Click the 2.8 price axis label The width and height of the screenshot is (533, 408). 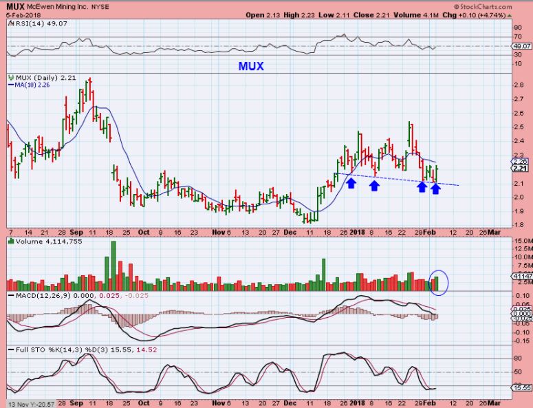point(519,85)
